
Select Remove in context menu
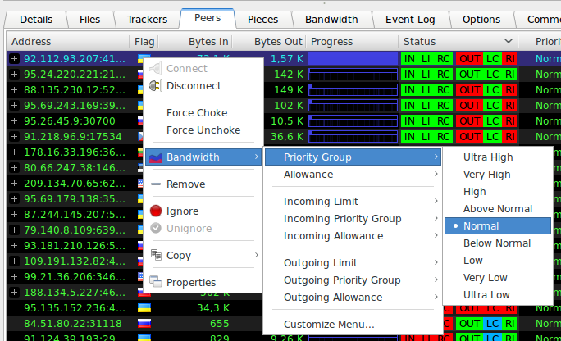coord(203,184)
